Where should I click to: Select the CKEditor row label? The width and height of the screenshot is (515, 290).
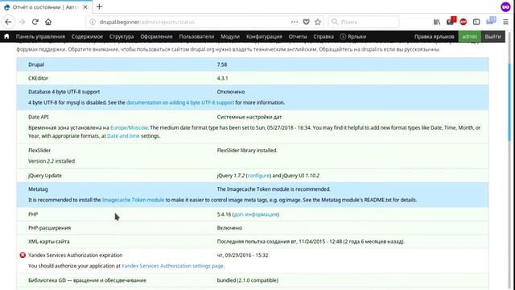tap(38, 78)
